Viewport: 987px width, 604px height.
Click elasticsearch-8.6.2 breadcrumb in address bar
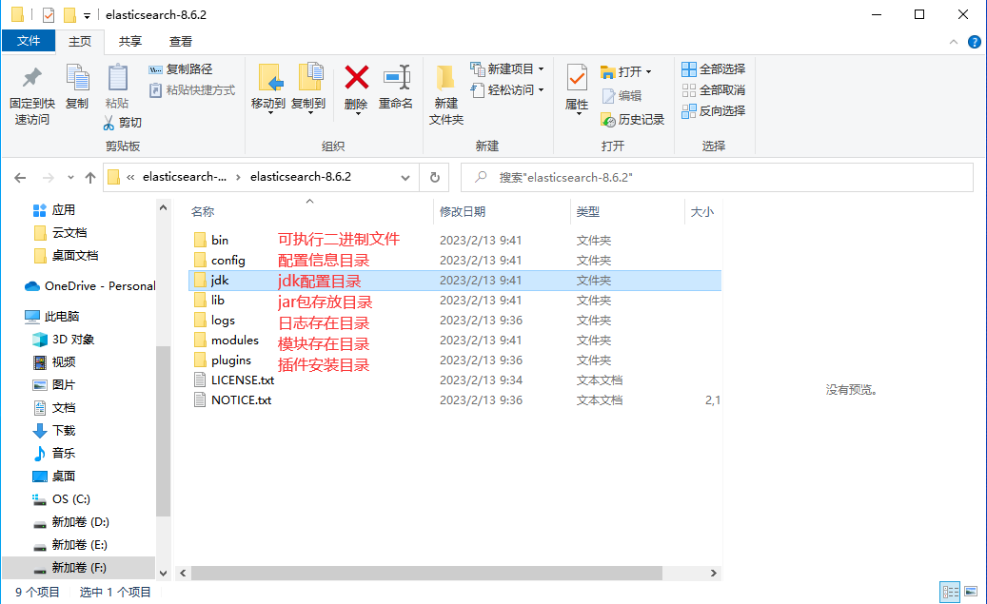point(300,177)
